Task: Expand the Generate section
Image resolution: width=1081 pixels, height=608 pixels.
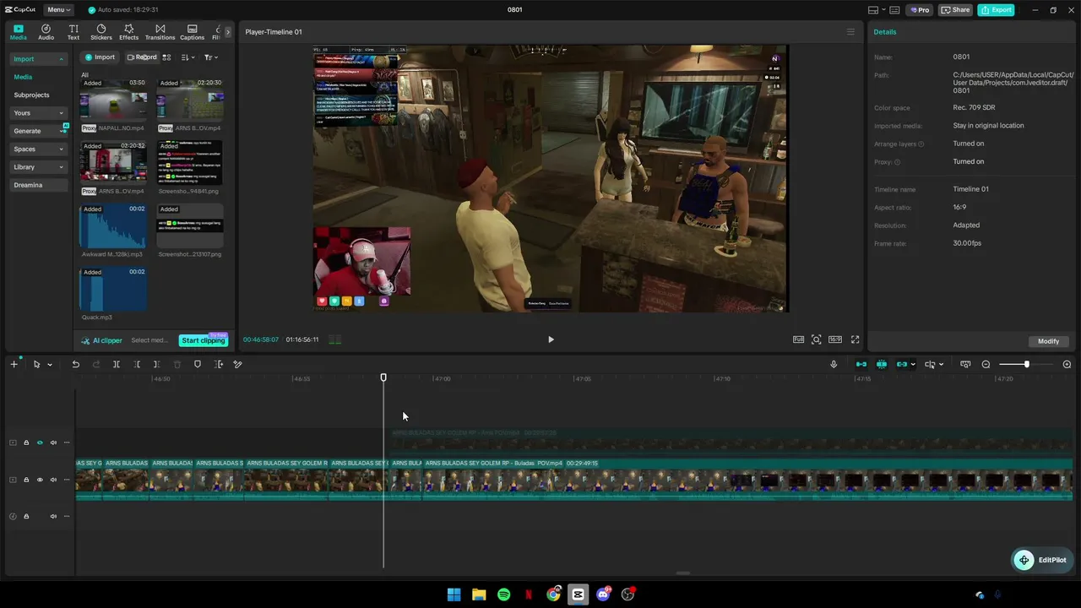Action: (x=38, y=131)
